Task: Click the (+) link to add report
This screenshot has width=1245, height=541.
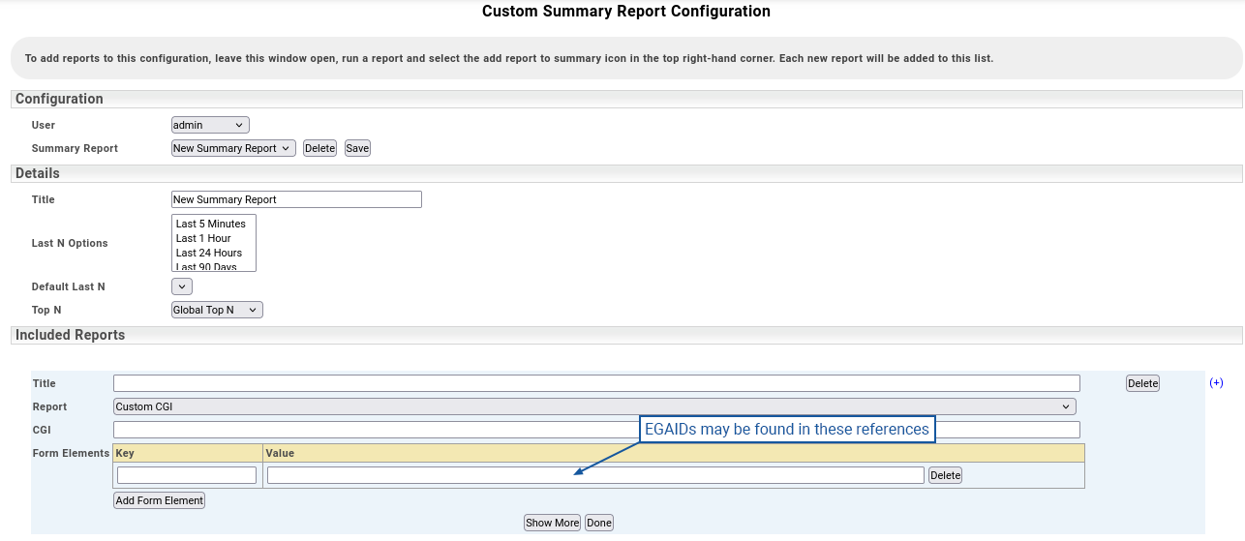Action: click(1216, 382)
